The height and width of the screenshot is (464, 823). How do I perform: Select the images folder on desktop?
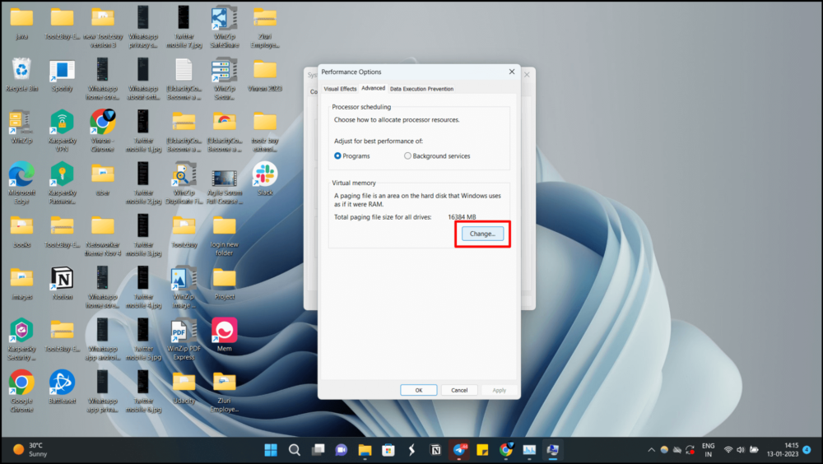[21, 283]
